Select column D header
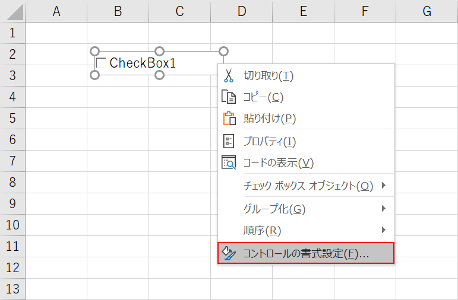This screenshot has width=458, height=300. [242, 11]
